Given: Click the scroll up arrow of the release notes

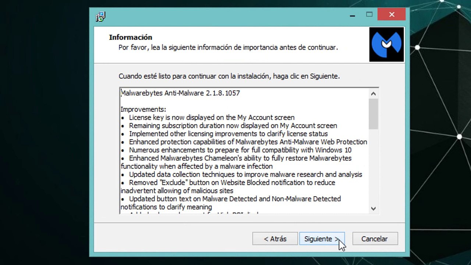Looking at the screenshot, I should (373, 94).
